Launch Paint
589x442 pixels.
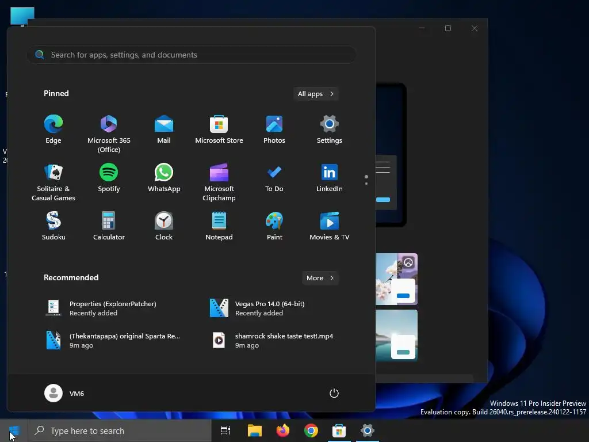pyautogui.click(x=274, y=226)
